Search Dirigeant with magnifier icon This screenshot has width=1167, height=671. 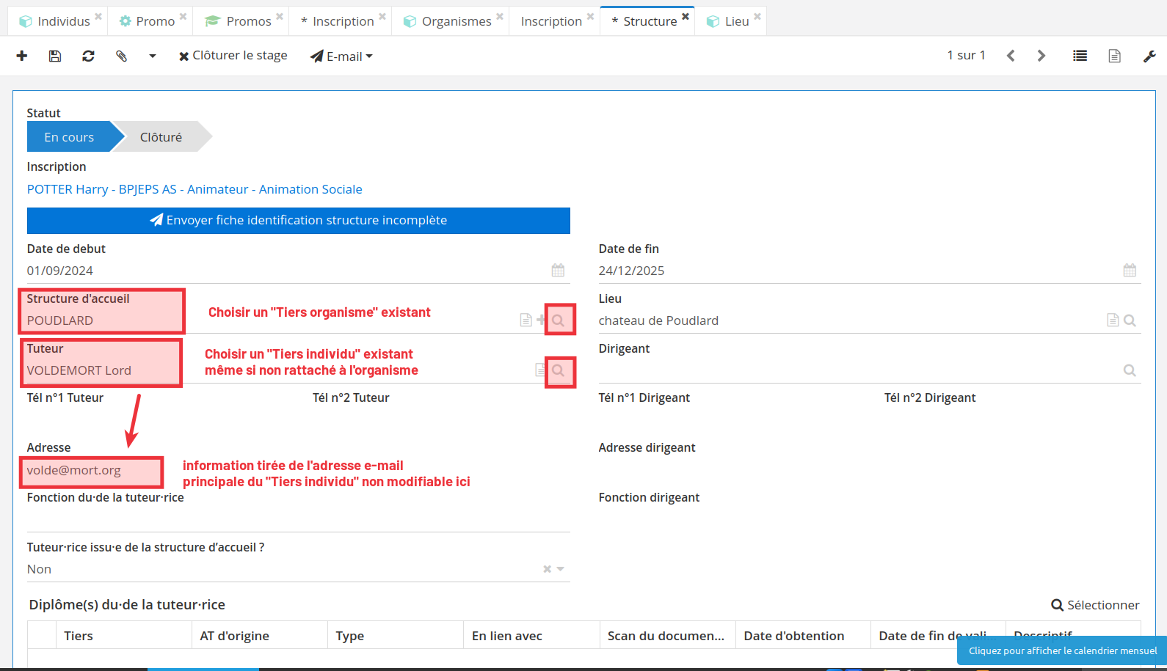pyautogui.click(x=1130, y=370)
